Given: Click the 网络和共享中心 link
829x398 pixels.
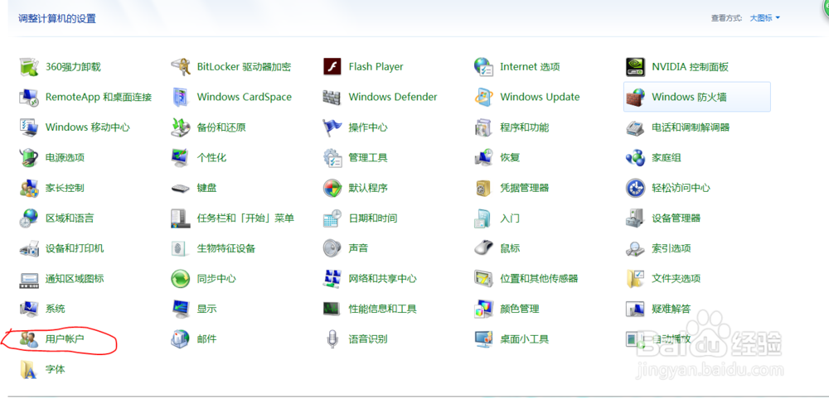Looking at the screenshot, I should (382, 278).
